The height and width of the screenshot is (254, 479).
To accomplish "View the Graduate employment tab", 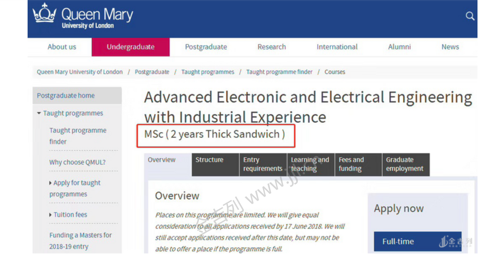I will point(405,164).
